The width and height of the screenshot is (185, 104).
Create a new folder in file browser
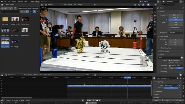[x=15, y=8]
